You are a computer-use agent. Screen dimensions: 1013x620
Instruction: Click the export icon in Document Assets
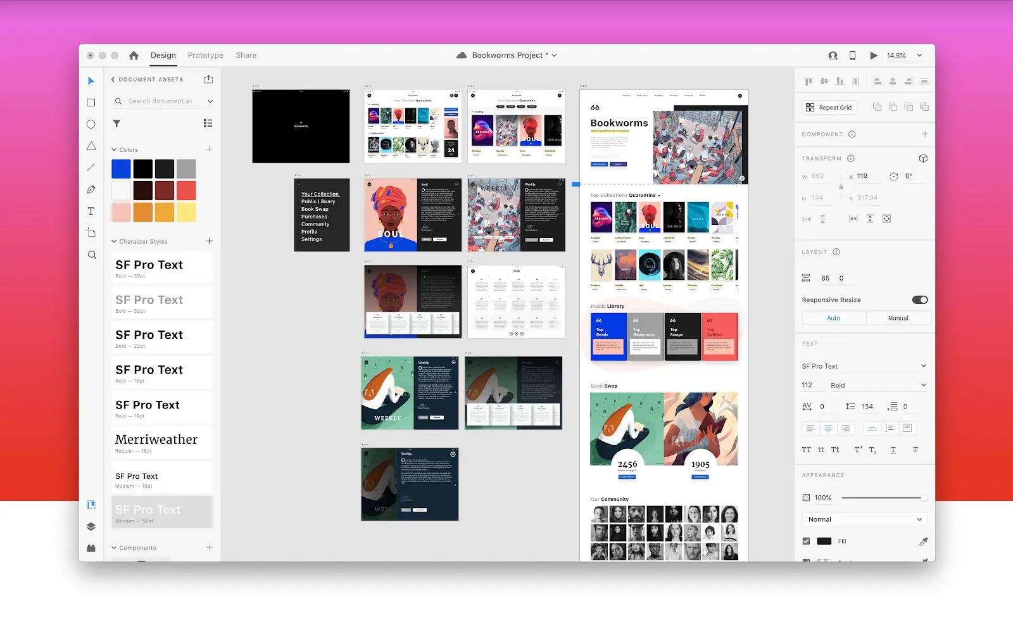pyautogui.click(x=208, y=79)
